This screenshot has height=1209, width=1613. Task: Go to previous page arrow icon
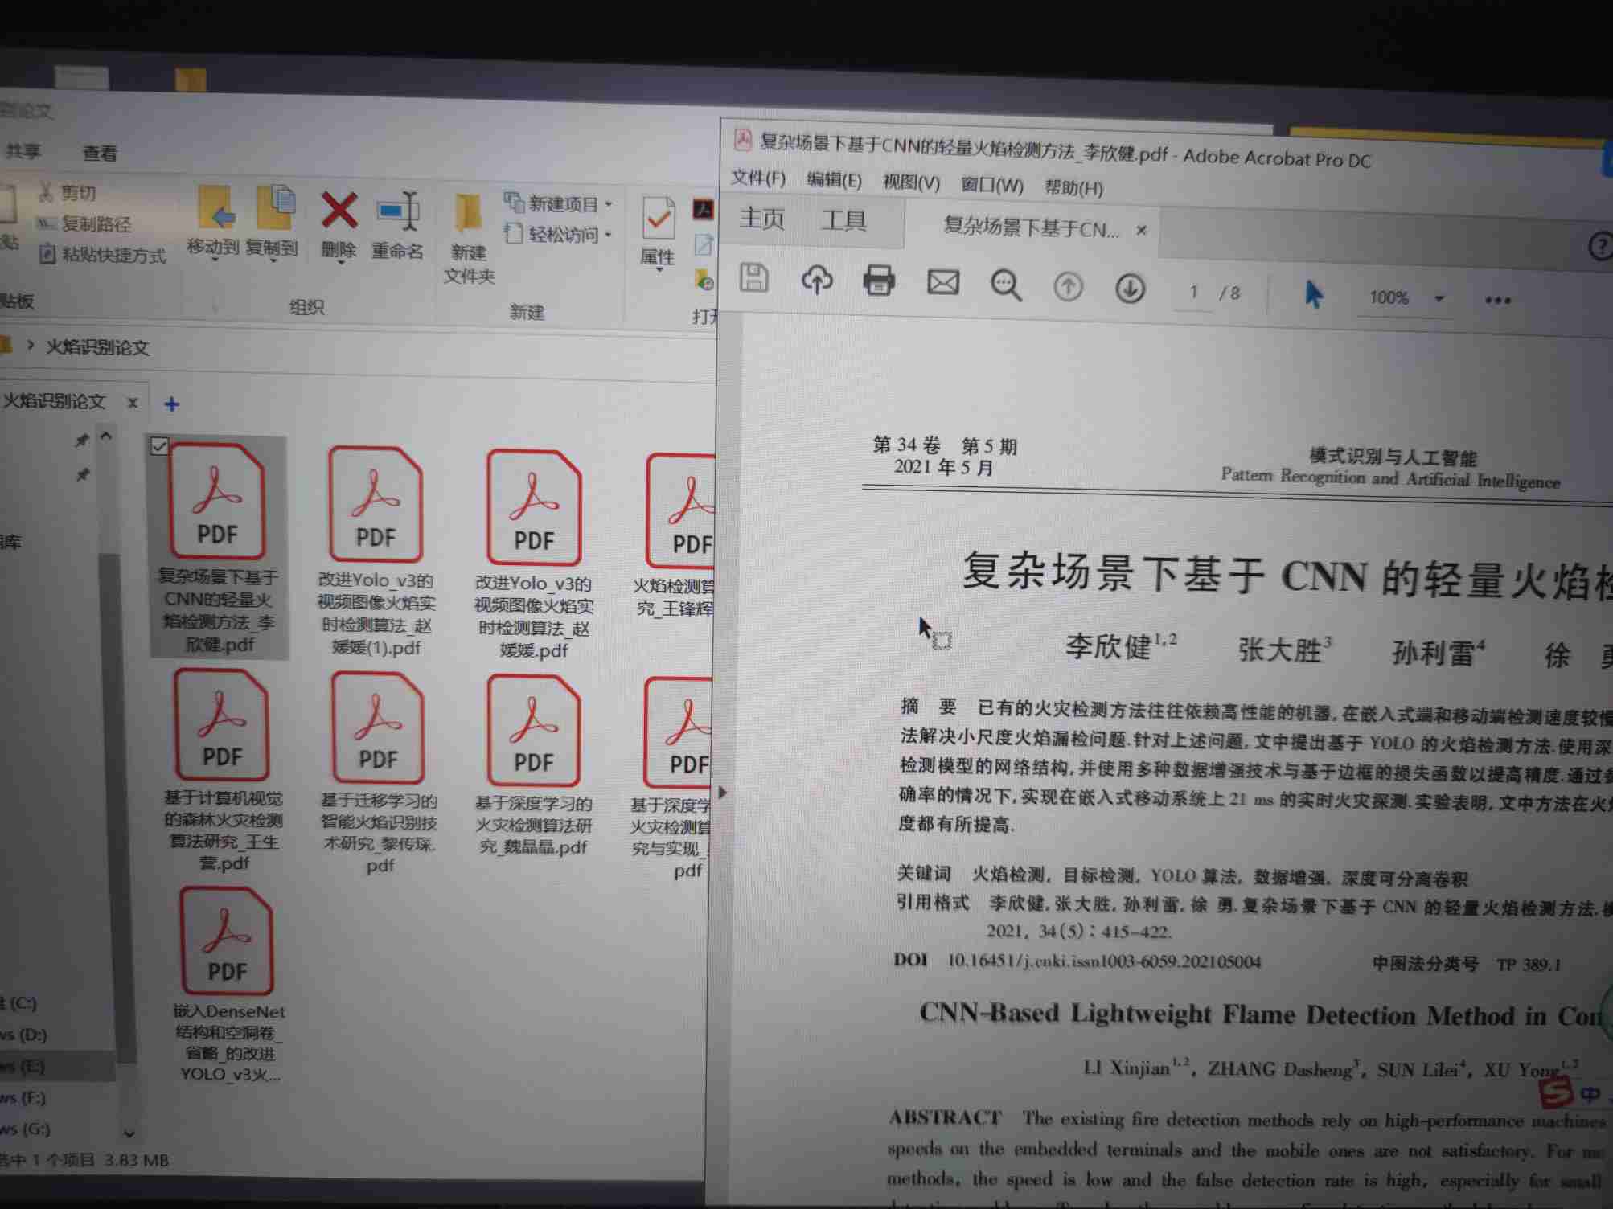tap(1068, 286)
